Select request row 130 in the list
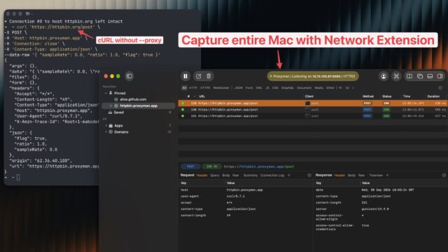Image resolution: width=448 pixels, height=252 pixels. tap(313, 110)
